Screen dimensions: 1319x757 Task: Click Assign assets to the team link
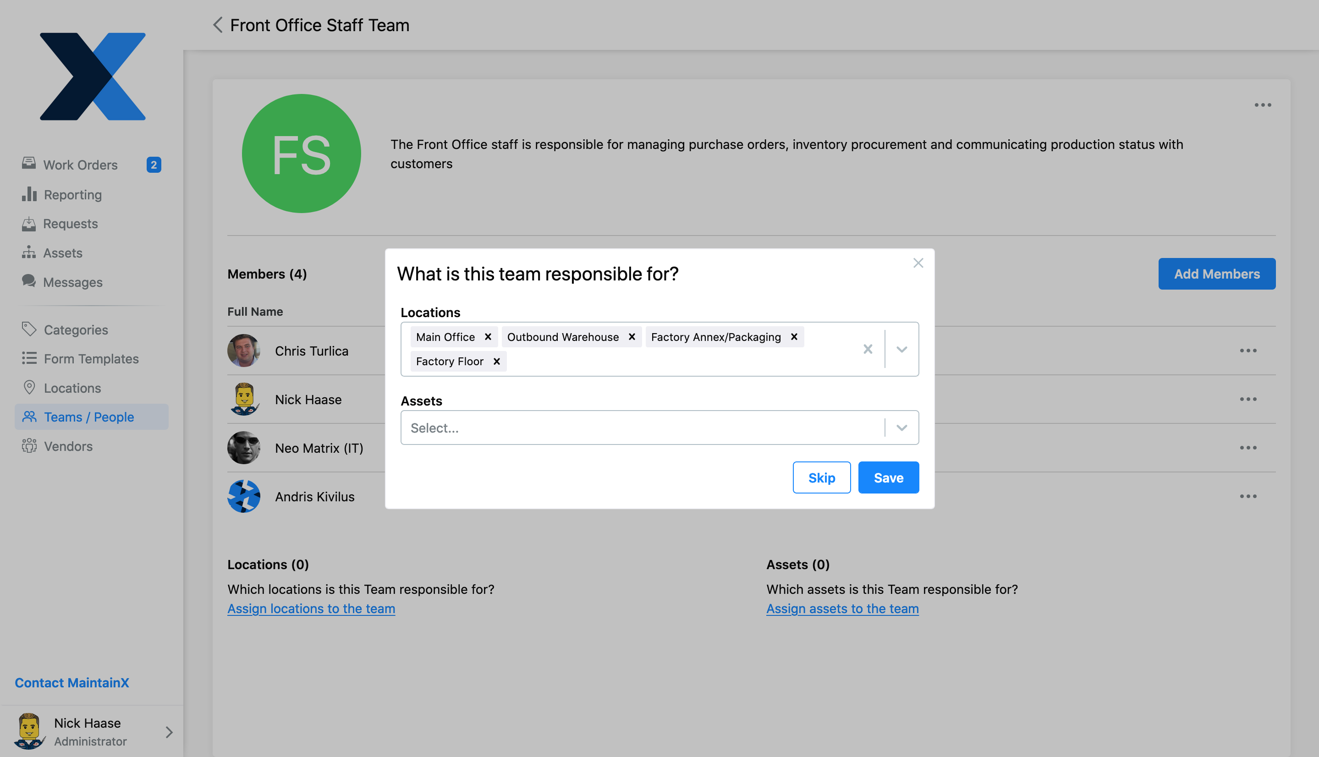(842, 609)
